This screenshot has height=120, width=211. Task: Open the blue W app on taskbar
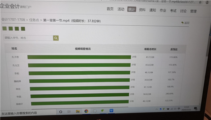tap(111, 110)
